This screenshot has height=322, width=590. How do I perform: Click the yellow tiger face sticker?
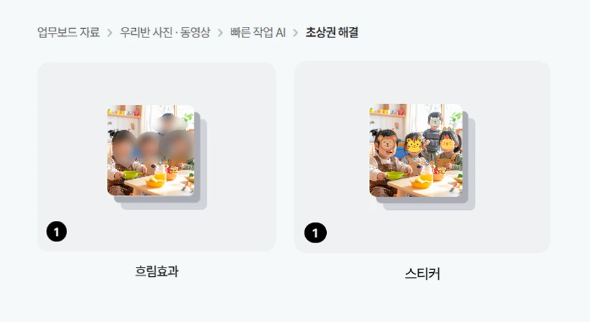coord(414,145)
